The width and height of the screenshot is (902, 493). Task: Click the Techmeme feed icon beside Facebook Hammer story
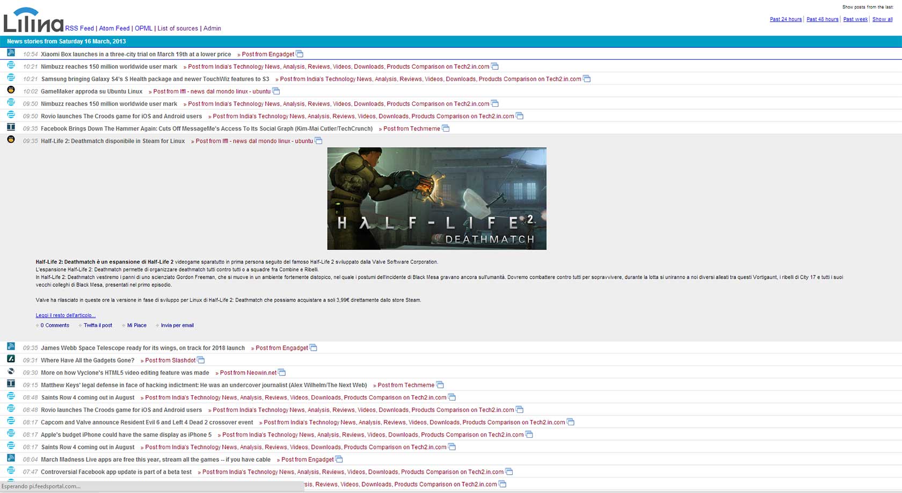11,127
